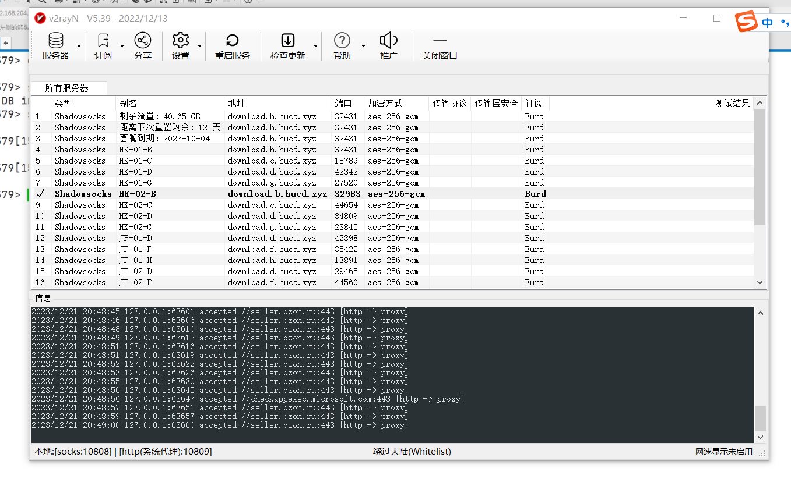Sort by 类型 column header
The image size is (791, 479).
[x=83, y=103]
